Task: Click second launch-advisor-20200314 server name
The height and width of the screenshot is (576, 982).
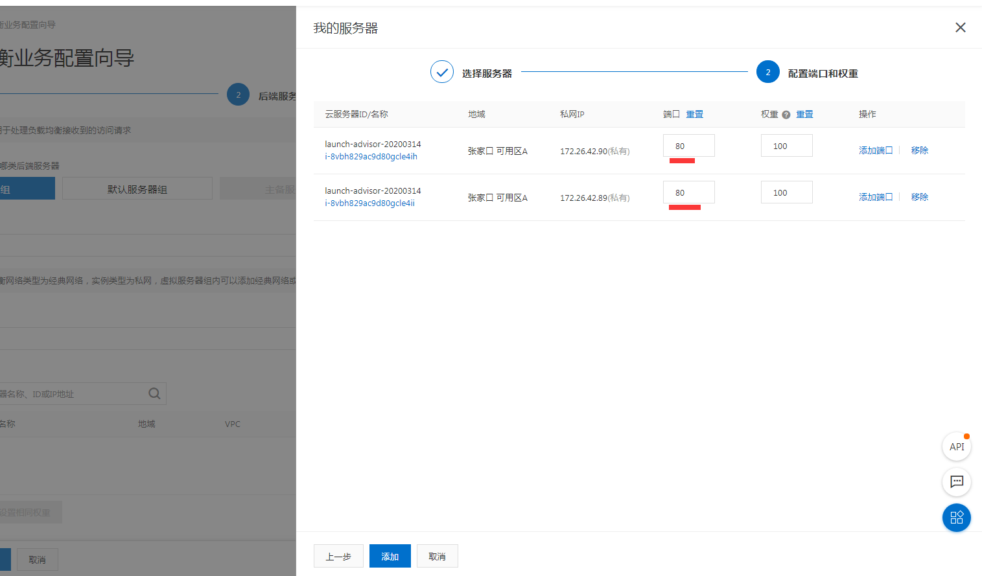Action: coord(373,190)
